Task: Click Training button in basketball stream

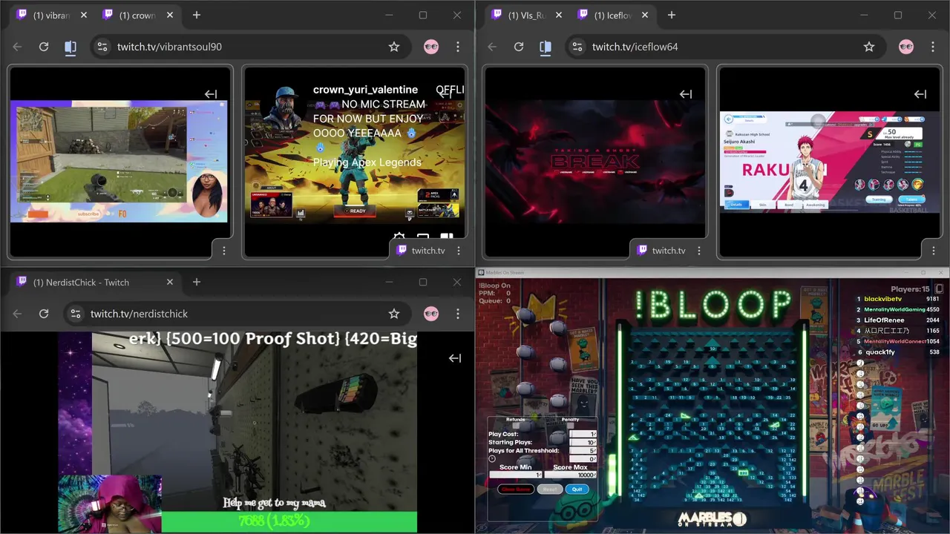Action: [x=879, y=200]
